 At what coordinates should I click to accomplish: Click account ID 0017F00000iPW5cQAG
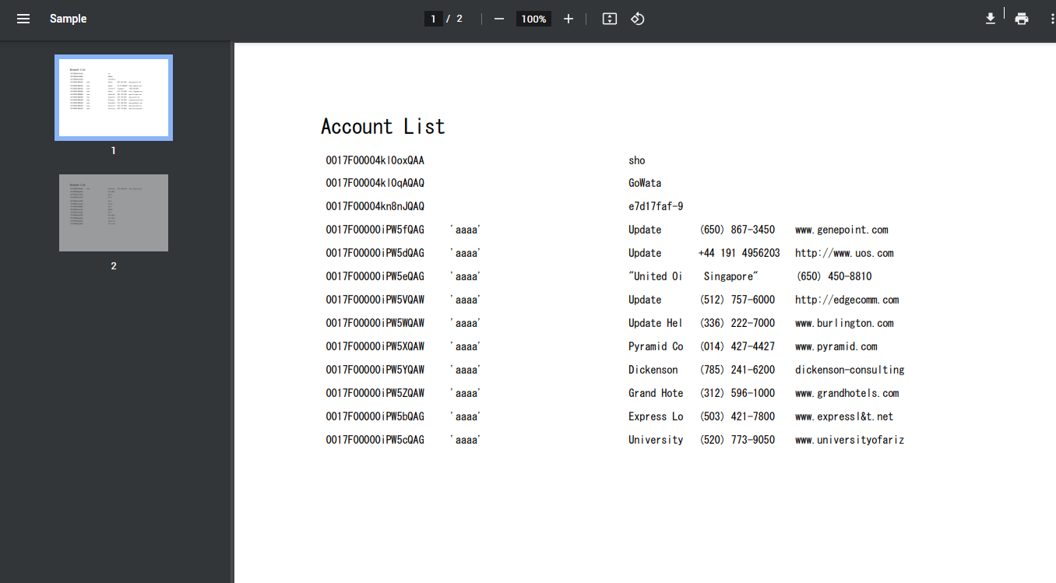(x=375, y=440)
